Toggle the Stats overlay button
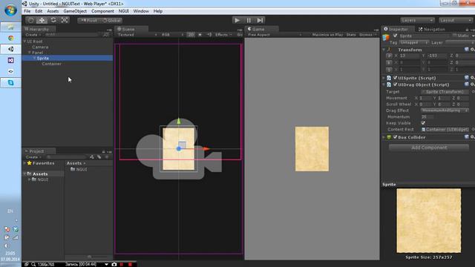This screenshot has height=267, width=475. pos(351,35)
